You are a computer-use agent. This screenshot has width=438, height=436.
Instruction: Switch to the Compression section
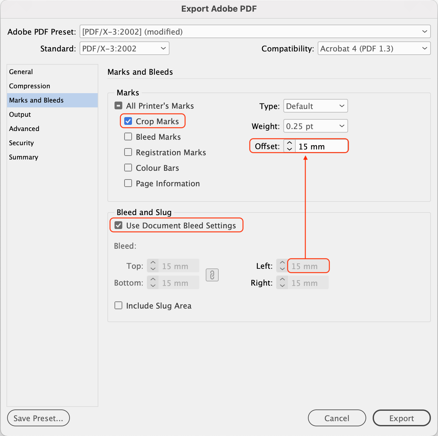click(x=30, y=86)
